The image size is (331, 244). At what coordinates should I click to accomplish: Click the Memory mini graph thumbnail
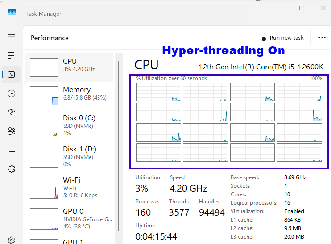pyautogui.click(x=44, y=96)
